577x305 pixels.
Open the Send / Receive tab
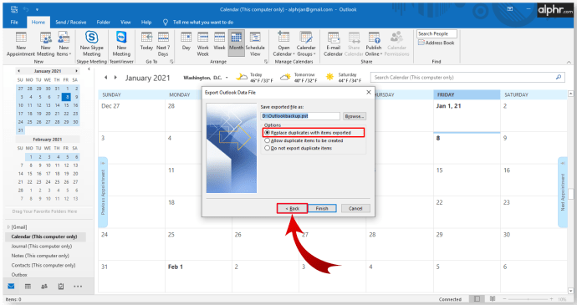pyautogui.click(x=70, y=22)
